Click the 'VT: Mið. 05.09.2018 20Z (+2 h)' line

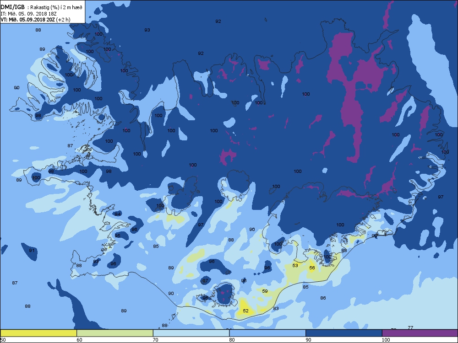pyautogui.click(x=35, y=20)
